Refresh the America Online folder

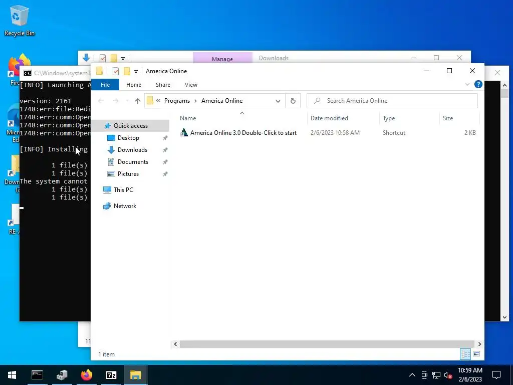[x=293, y=101]
